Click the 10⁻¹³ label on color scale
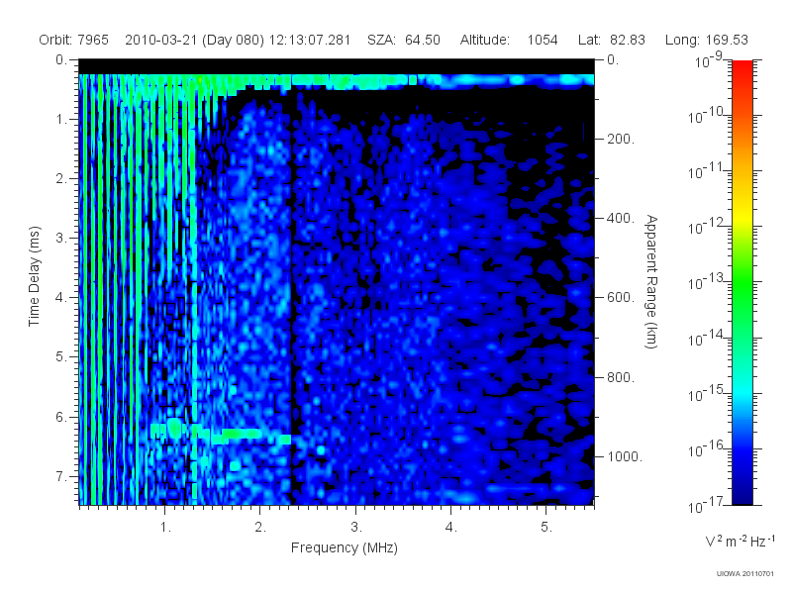792x594 pixels. [707, 280]
